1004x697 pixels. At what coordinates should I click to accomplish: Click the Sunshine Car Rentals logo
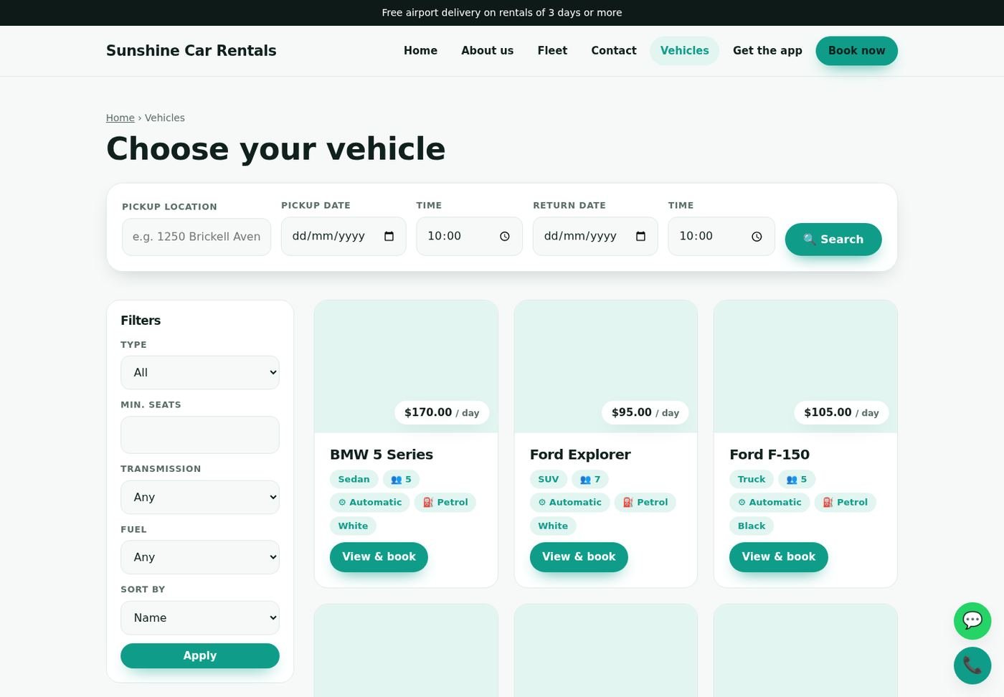click(x=191, y=51)
